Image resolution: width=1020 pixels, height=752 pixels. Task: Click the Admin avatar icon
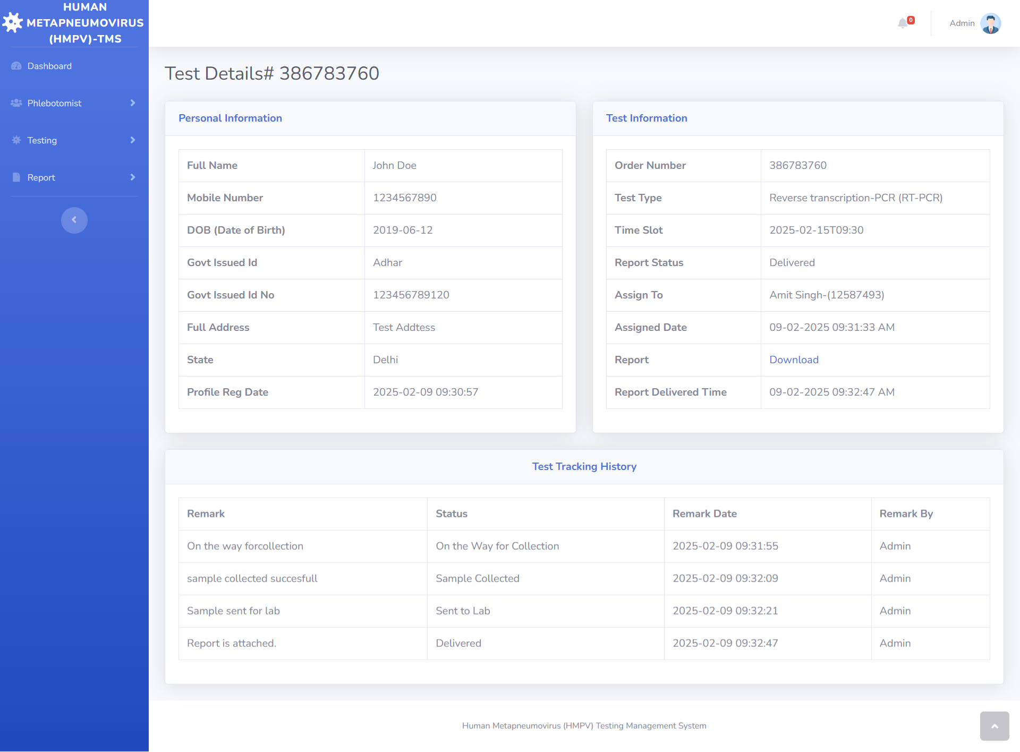[x=991, y=23]
